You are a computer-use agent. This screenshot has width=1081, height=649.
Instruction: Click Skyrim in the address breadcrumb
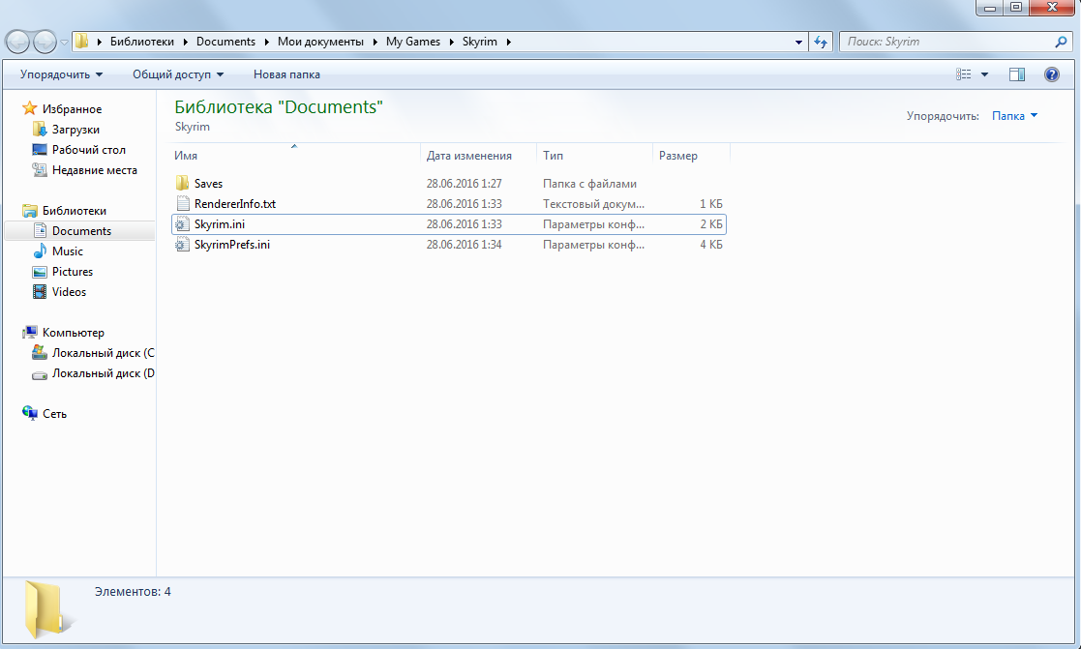pyautogui.click(x=480, y=42)
